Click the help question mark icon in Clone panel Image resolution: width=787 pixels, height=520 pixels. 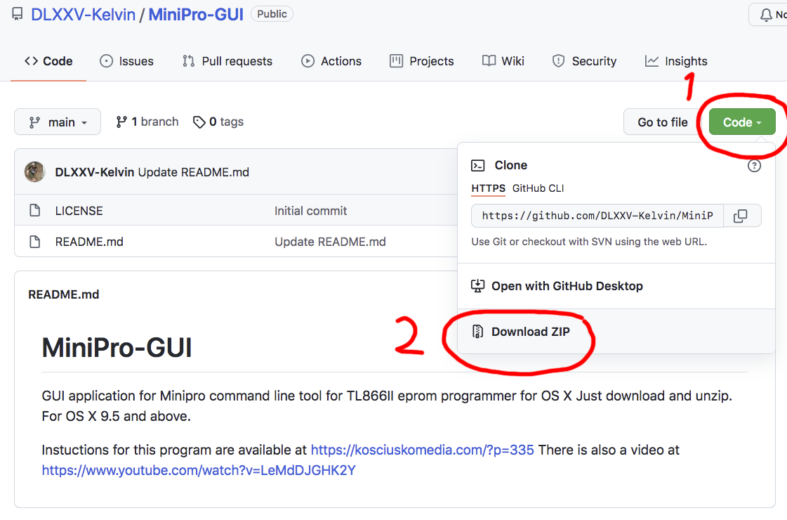[x=754, y=166]
